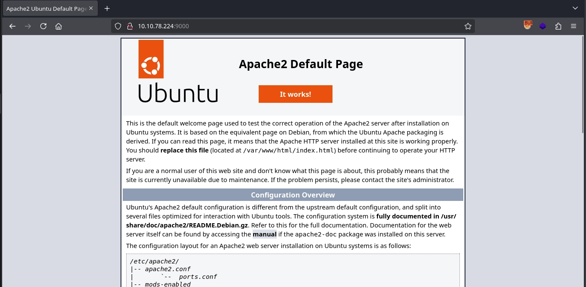
Task: Open a new tab
Action: [107, 9]
